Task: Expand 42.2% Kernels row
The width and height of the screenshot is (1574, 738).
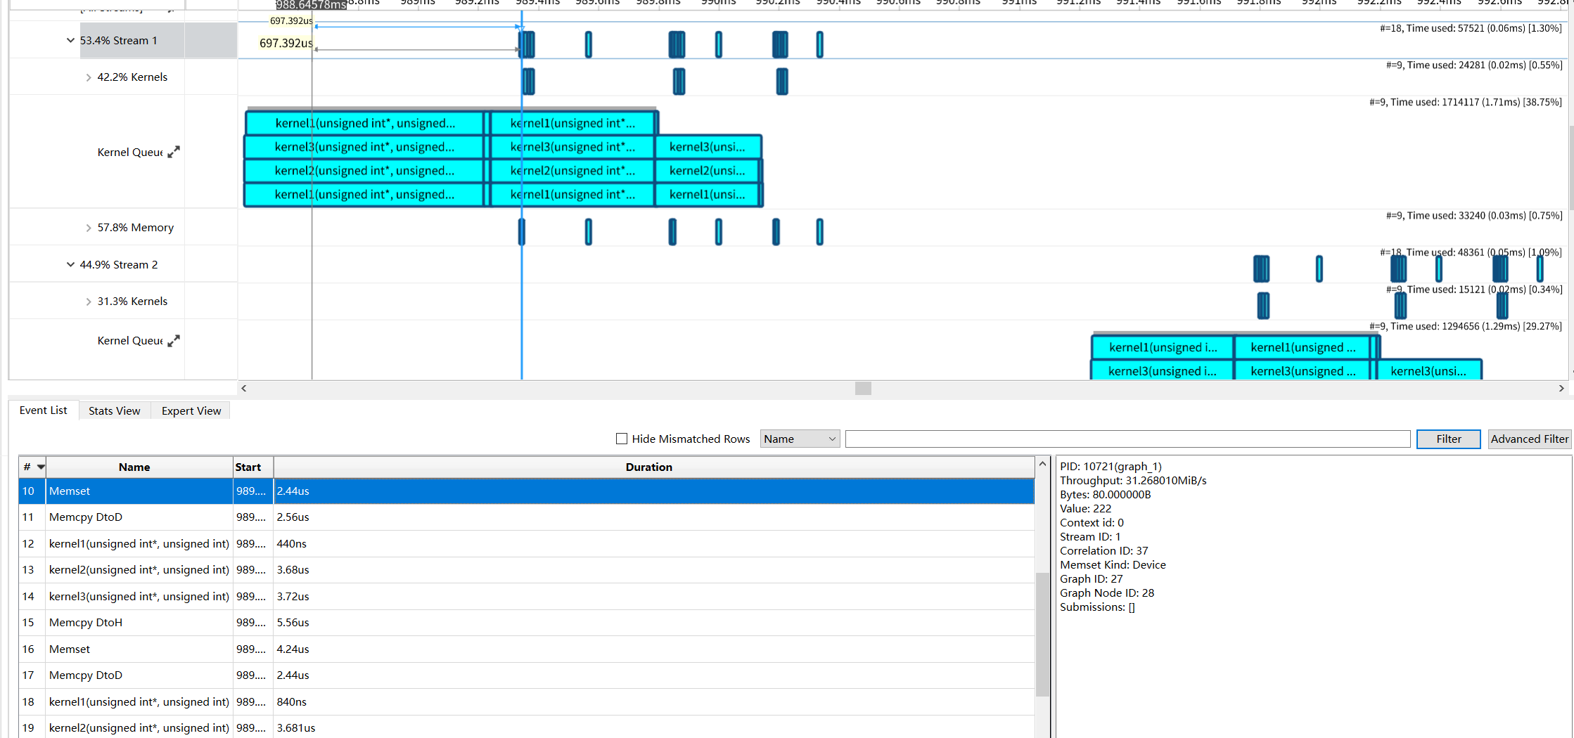Action: (x=89, y=77)
